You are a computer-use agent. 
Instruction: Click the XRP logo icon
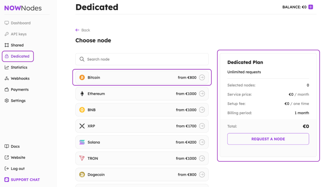tap(82, 126)
